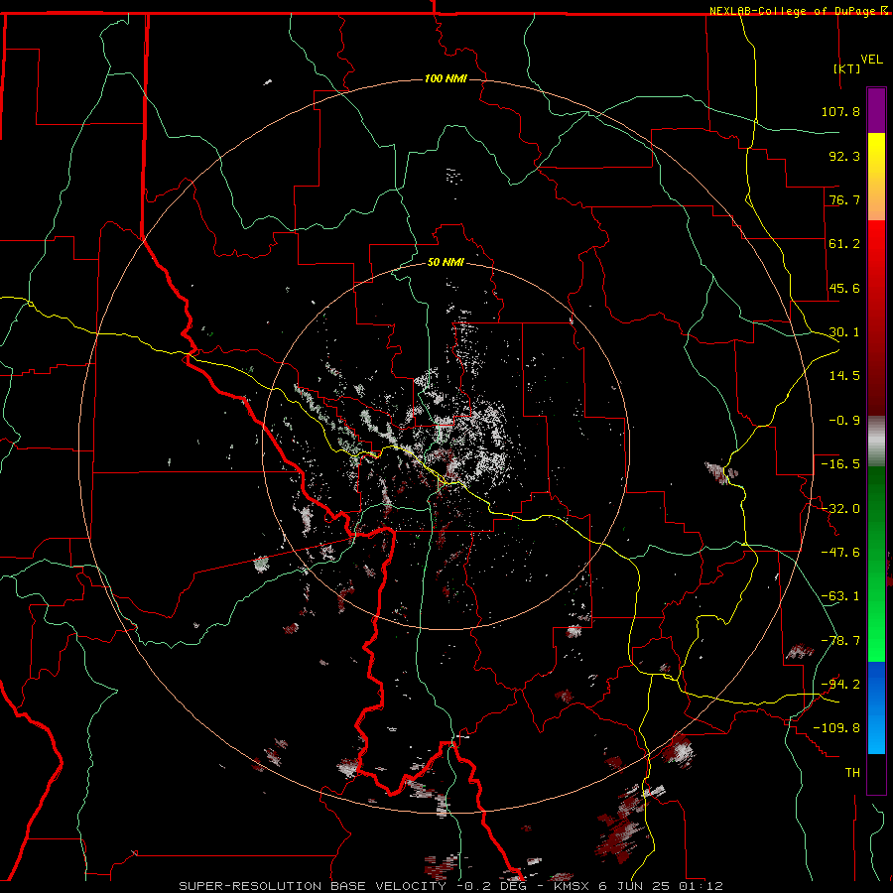Click the red segment of velocity color bar
Image resolution: width=893 pixels, height=893 pixels.
tap(876, 318)
